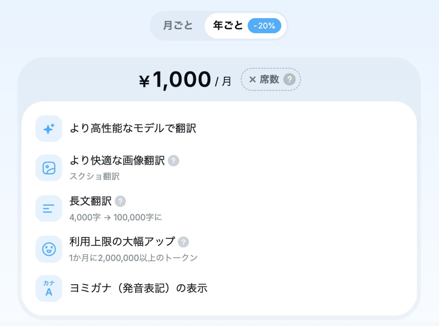Click the question mark next to 席数
Viewport: 439px width, 326px height.
(x=290, y=79)
